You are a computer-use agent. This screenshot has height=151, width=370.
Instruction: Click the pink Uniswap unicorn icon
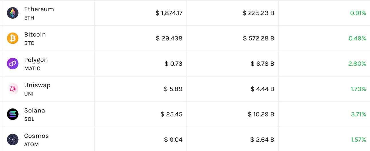coord(13,89)
